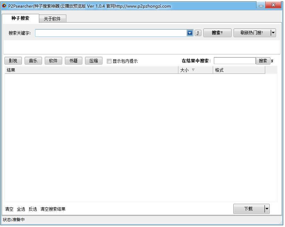This screenshot has height=227, width=285.
Task: Click the 压缩 filter button
Action: tap(93, 61)
